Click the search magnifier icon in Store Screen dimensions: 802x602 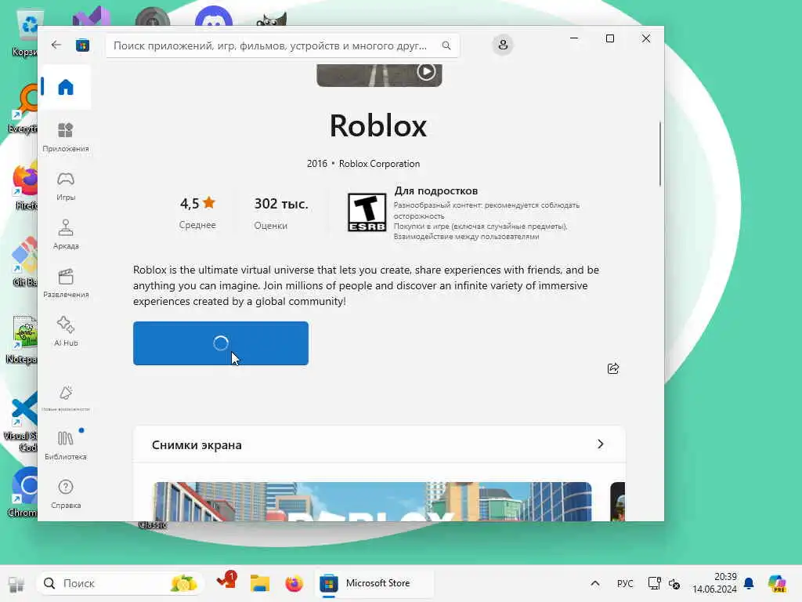(446, 45)
